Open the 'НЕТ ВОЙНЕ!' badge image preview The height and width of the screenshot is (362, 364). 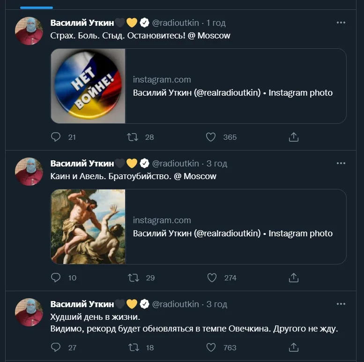tap(88, 86)
